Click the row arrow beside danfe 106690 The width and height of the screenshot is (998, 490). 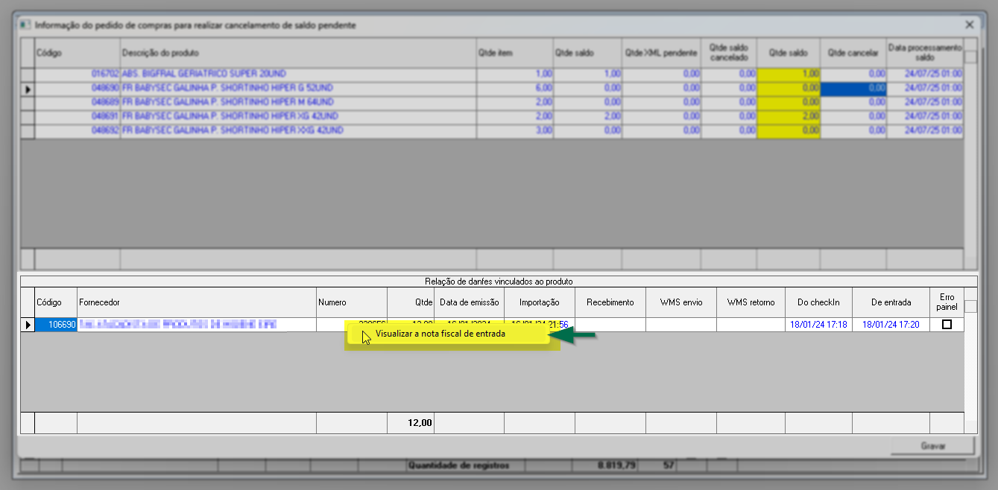(x=28, y=325)
